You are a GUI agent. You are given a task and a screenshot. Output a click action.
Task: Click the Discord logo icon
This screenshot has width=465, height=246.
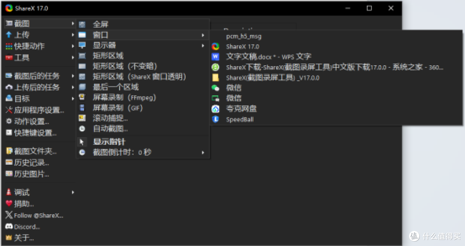coord(9,227)
